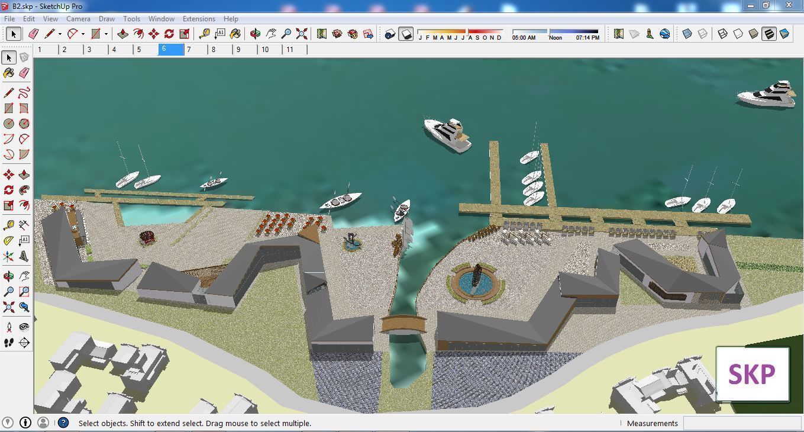Open 3D Warehouse get models icon

tap(337, 34)
